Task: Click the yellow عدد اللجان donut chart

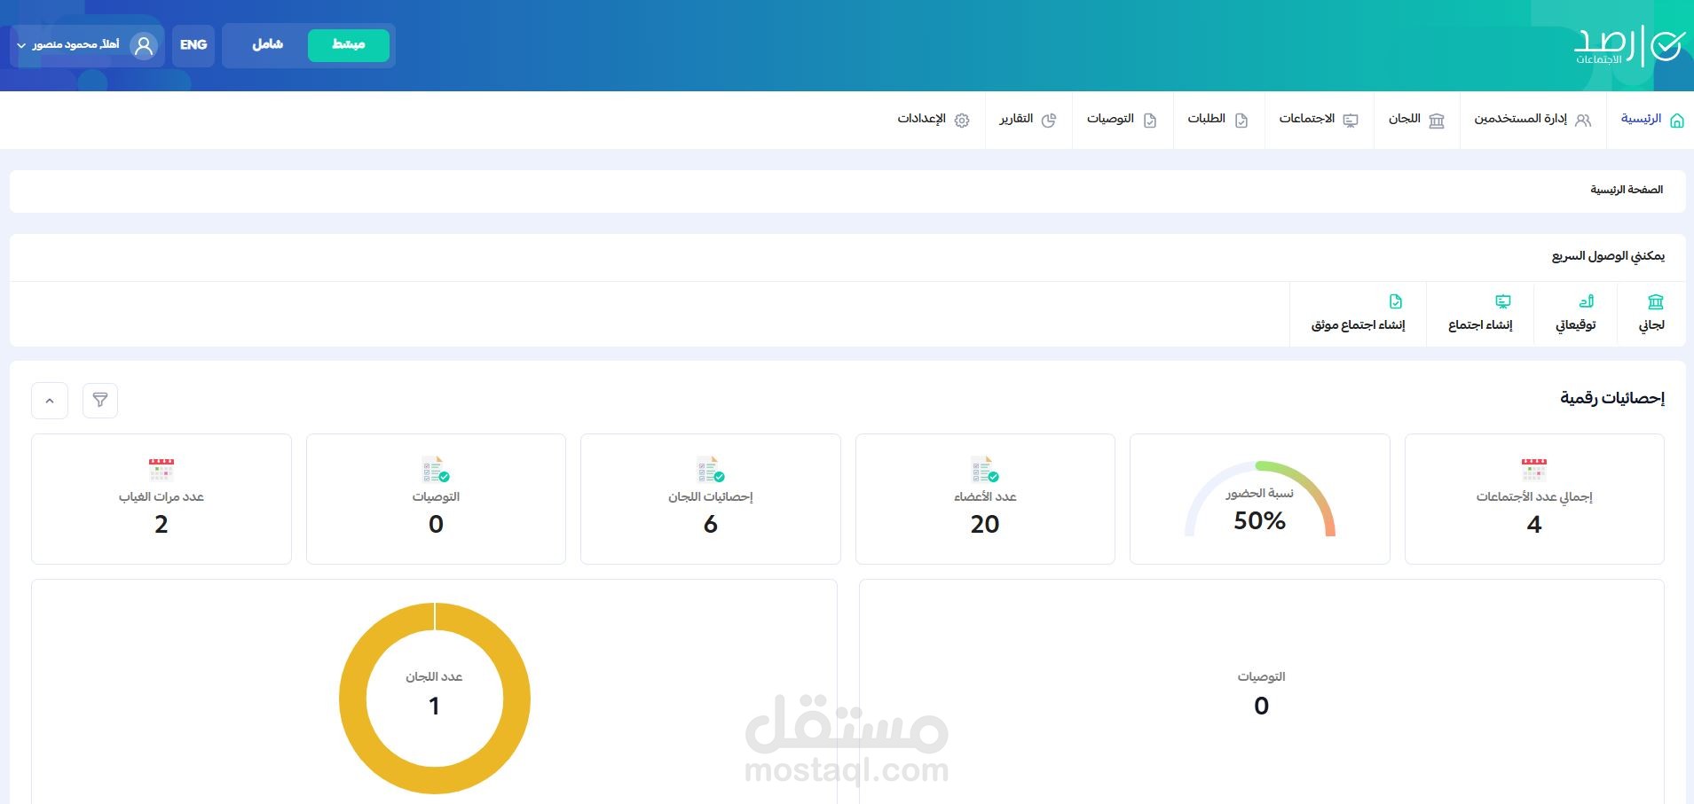Action: (x=435, y=699)
